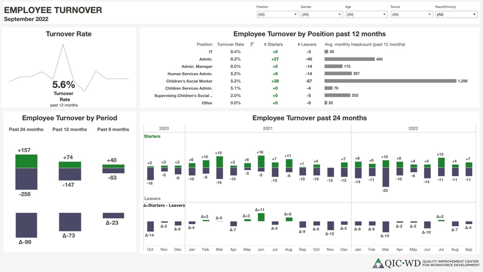Click the -147 leavers bar
The height and width of the screenshot is (272, 483).
pyautogui.click(x=70, y=174)
